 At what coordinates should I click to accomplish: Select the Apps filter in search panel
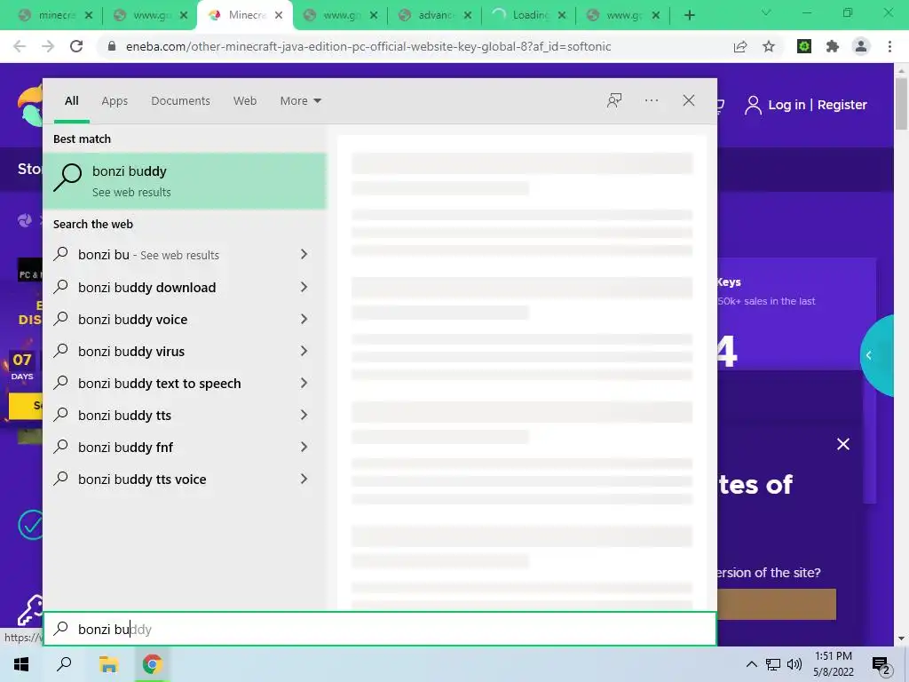115,101
